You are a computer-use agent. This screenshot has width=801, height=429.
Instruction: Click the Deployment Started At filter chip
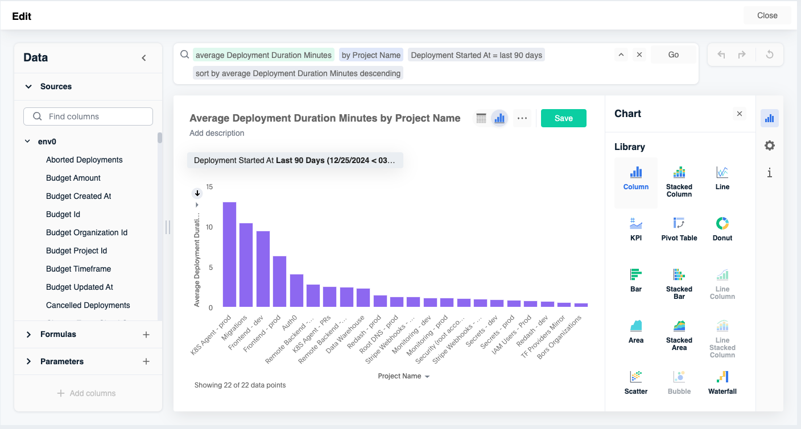(295, 160)
